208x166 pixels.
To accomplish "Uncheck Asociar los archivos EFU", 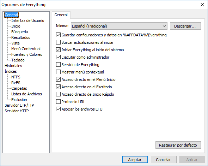I will click(x=58, y=109).
